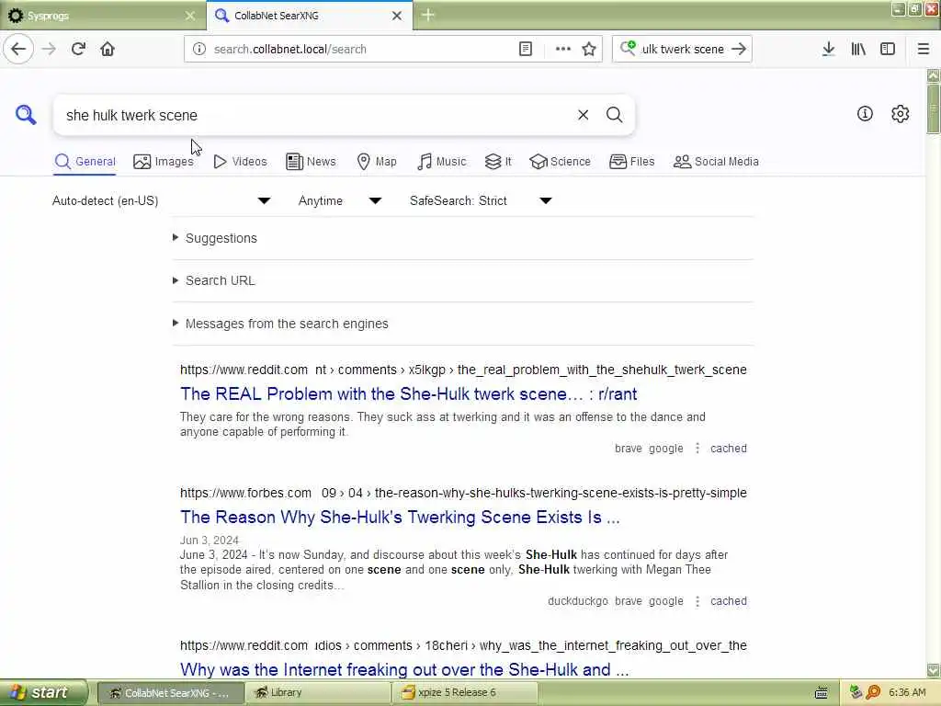Select the General search category
941x706 pixels.
85,161
